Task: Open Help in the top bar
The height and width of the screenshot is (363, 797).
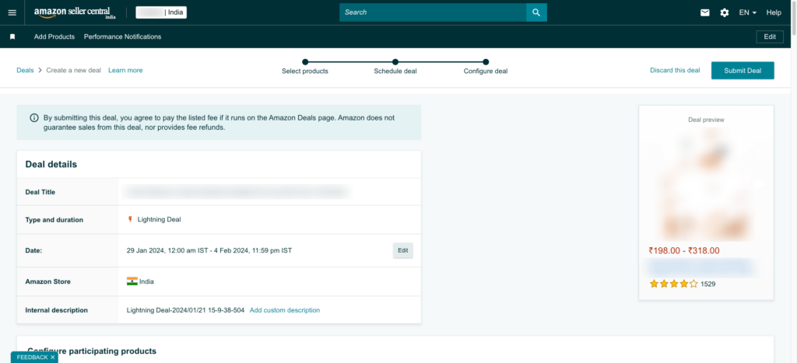Action: pos(774,12)
